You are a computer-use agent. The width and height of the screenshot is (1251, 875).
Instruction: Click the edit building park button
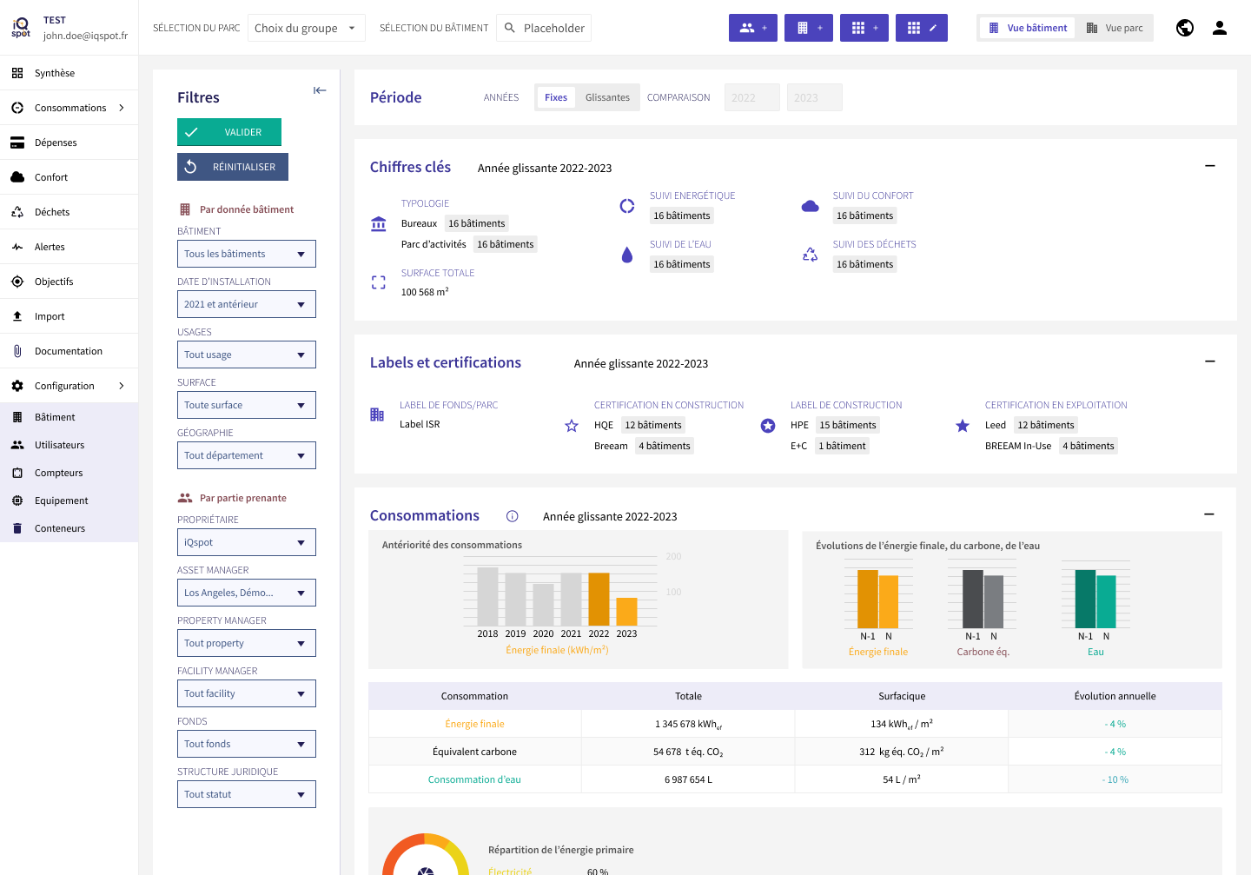coord(922,28)
